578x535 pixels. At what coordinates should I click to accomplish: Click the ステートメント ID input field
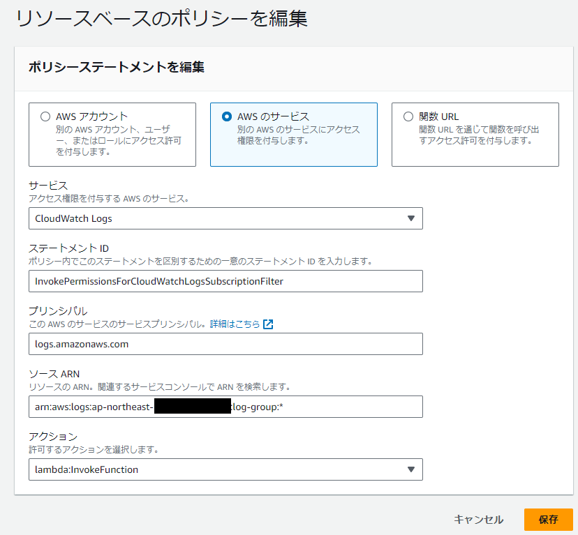[227, 281]
